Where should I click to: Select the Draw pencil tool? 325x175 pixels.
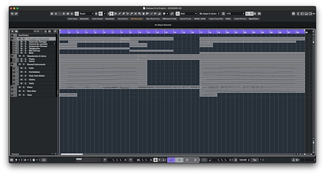pyautogui.click(x=119, y=14)
